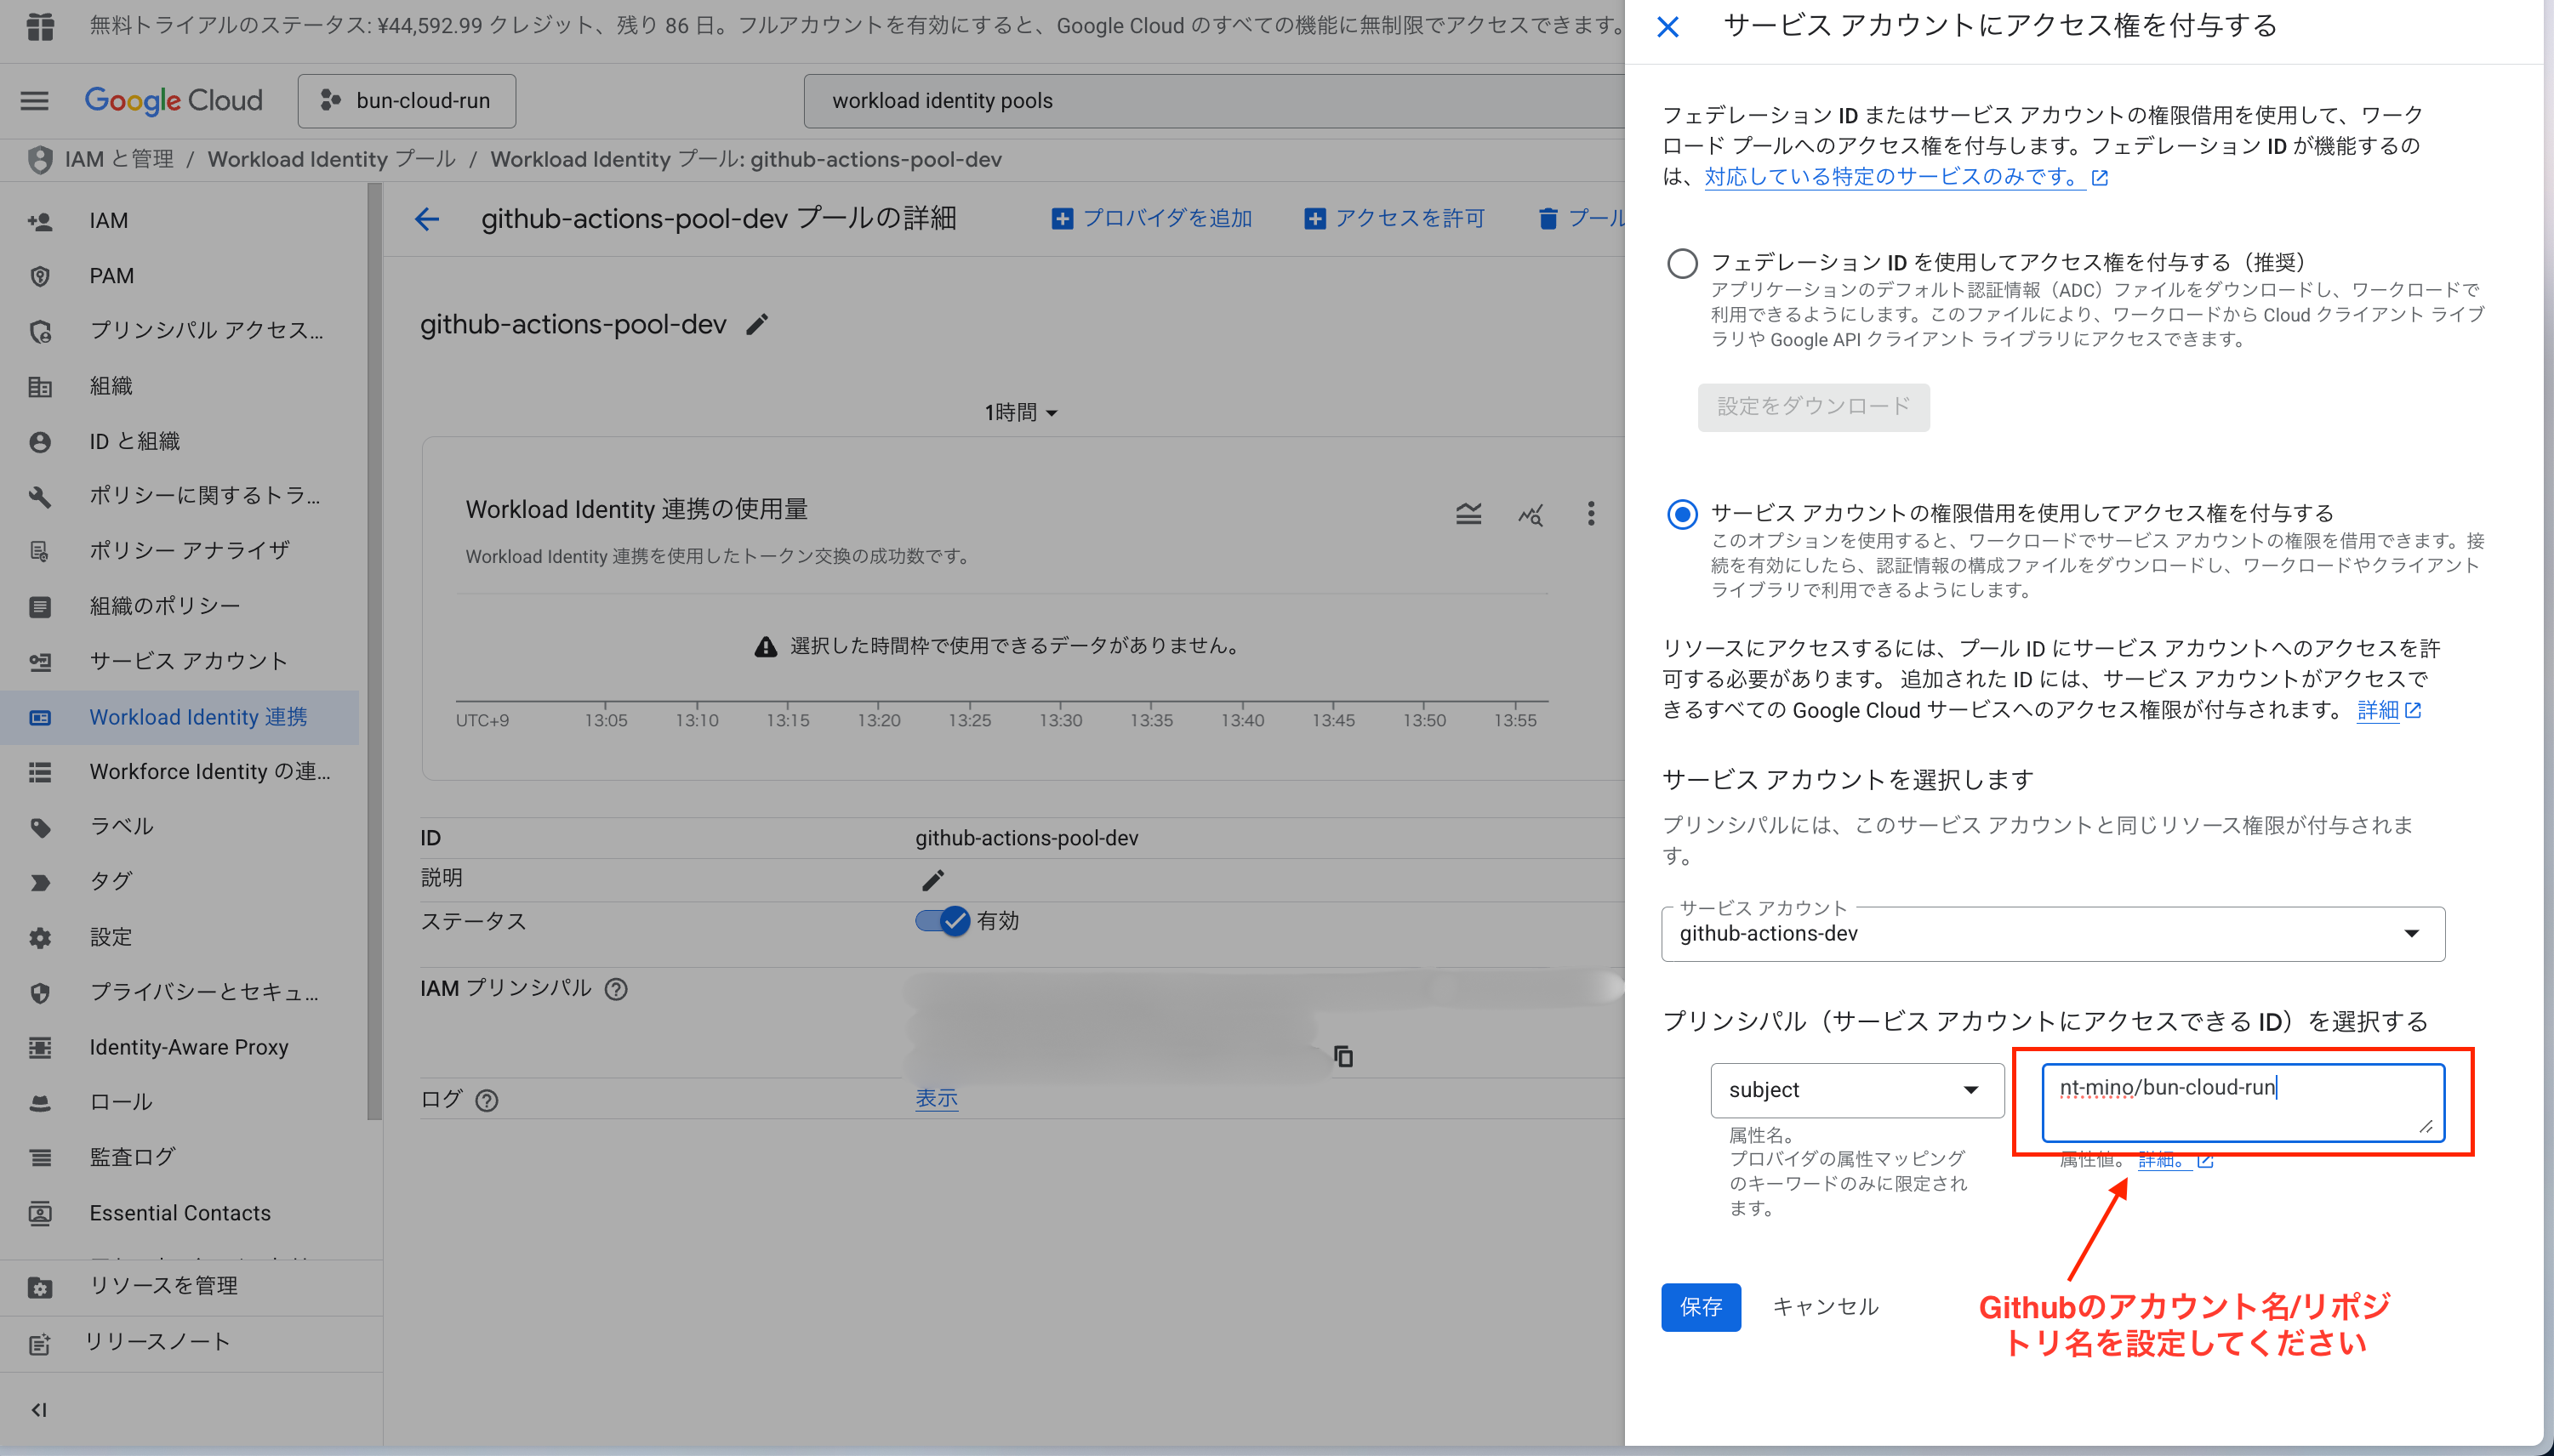Toggle the chart legend icon

(1468, 514)
